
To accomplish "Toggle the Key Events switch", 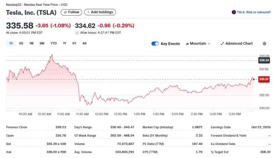I will point(155,44).
